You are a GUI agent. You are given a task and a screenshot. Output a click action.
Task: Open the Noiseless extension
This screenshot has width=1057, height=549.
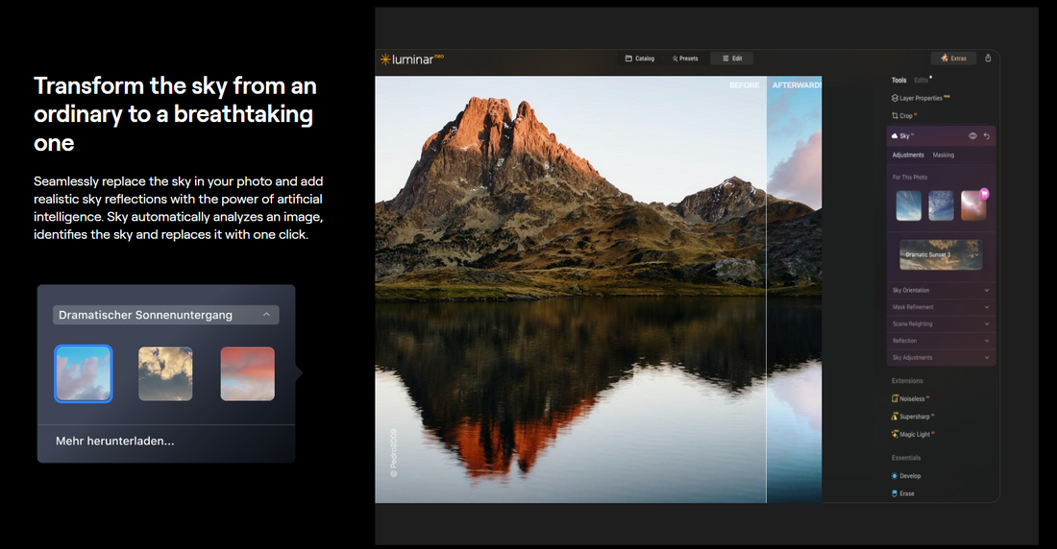(912, 398)
